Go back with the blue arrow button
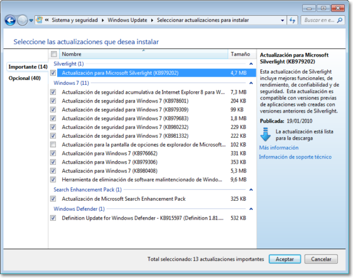353x278 pixels. (x=10, y=21)
